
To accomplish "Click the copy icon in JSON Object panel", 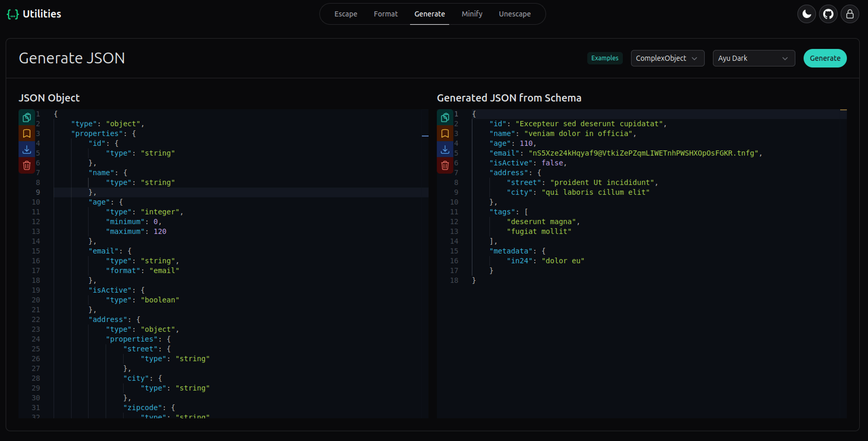I will pyautogui.click(x=26, y=118).
